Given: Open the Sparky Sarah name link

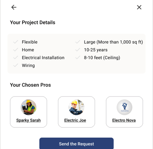Looking at the screenshot, I should tap(29, 121).
